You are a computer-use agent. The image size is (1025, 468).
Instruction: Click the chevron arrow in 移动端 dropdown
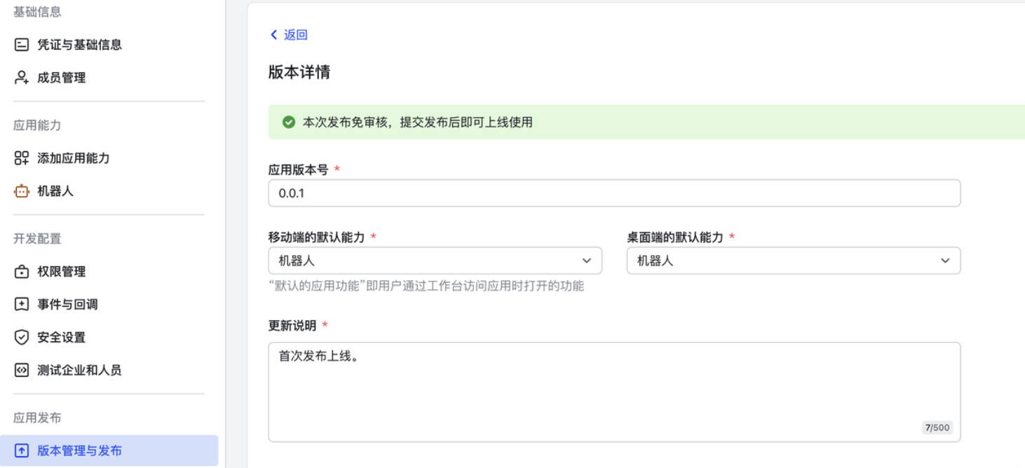587,261
